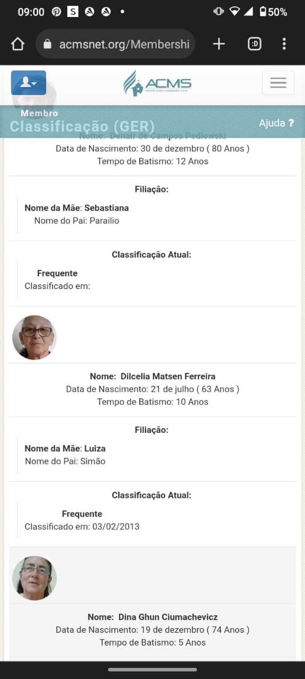This screenshot has height=679, width=305.
Task: Select the name Dilcelia Matsen Ferreira
Action: coord(168,376)
